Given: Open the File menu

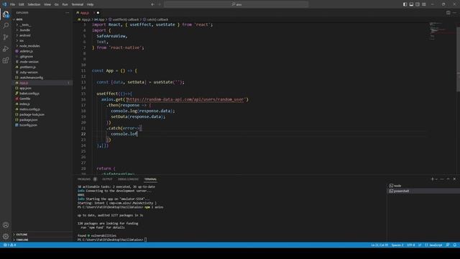Looking at the screenshot, I should pyautogui.click(x=12, y=4).
